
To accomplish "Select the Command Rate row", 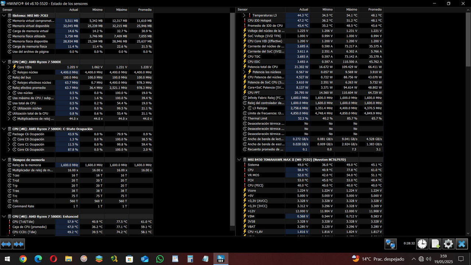I will 77,206.
